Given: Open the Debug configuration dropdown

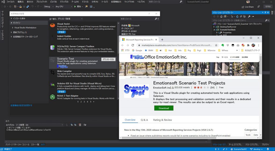Looking at the screenshot, I should point(49,6).
